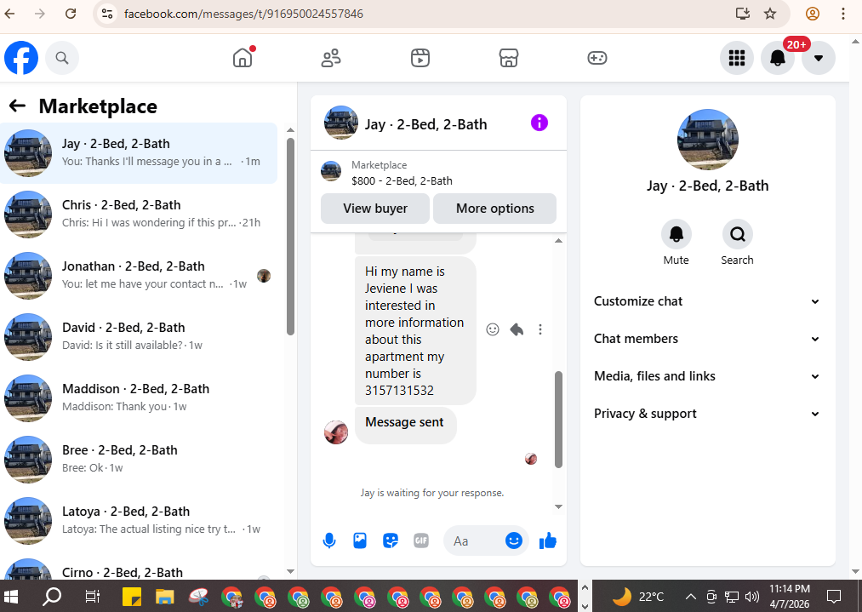Open the Jonathan · 2-Bed, 2-Bath conversation
This screenshot has width=862, height=612.
(139, 276)
